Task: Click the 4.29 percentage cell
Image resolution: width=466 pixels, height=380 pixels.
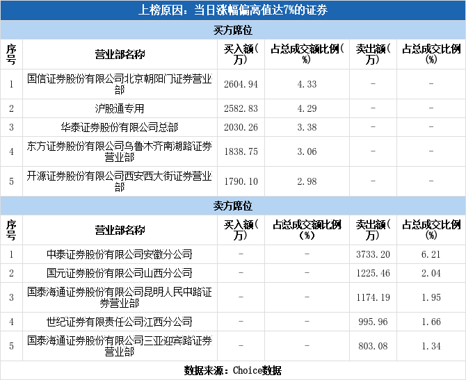Action: point(307,108)
